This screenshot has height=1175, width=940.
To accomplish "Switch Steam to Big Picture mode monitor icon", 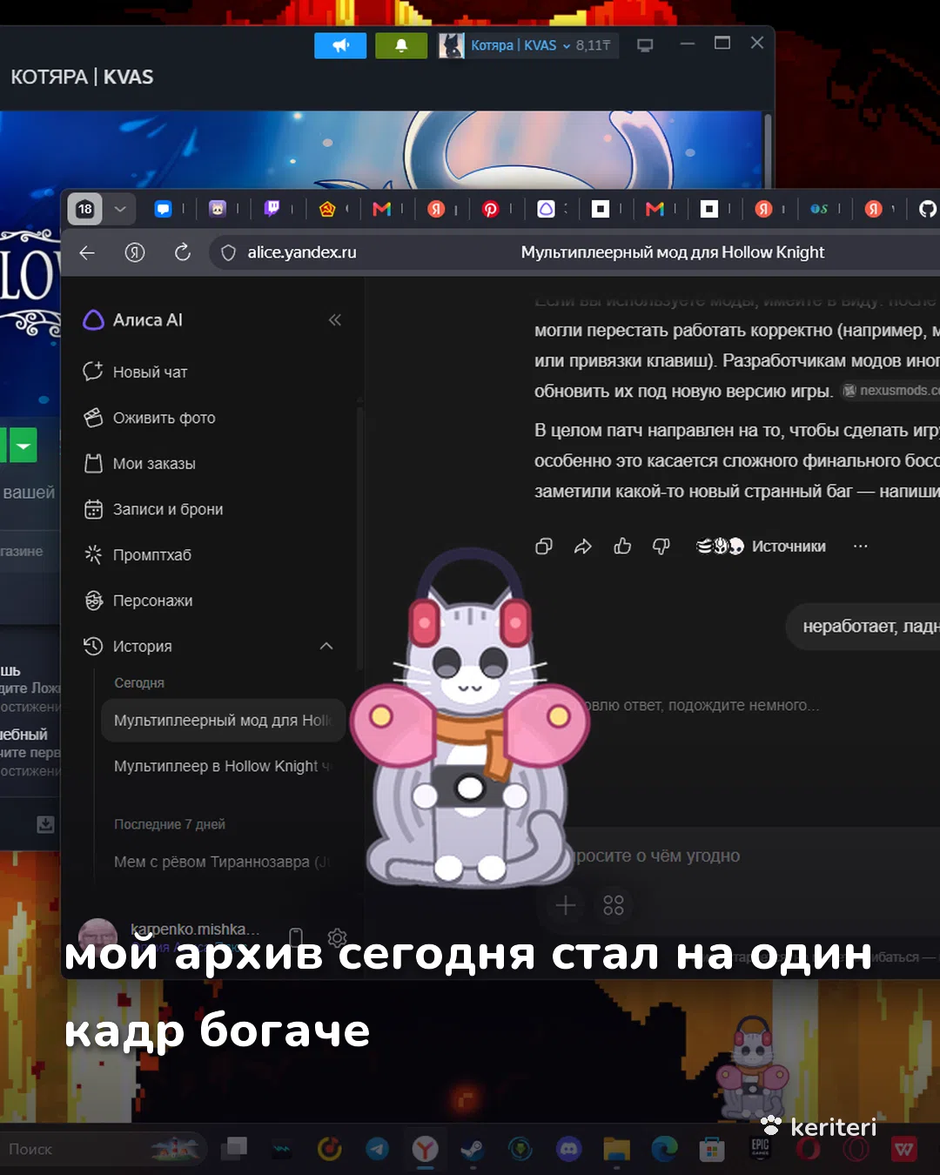I will coord(645,45).
